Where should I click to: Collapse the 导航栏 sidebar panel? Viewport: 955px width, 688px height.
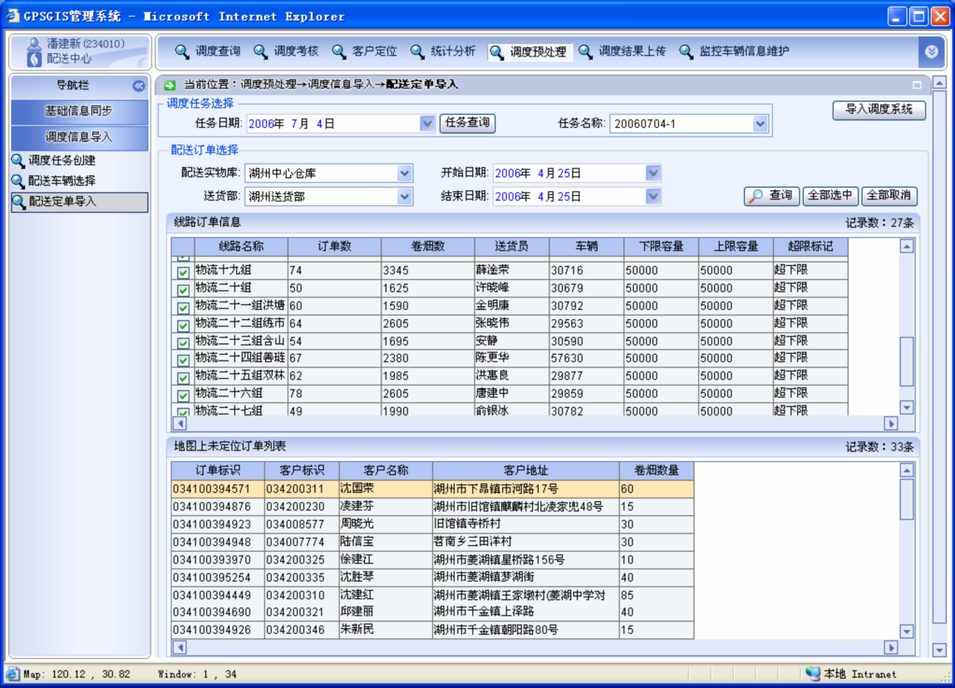tap(138, 86)
